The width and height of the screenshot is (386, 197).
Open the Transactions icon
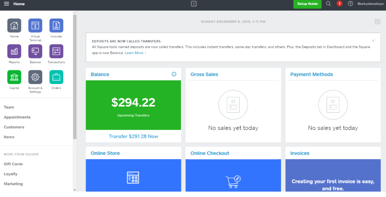(x=56, y=51)
